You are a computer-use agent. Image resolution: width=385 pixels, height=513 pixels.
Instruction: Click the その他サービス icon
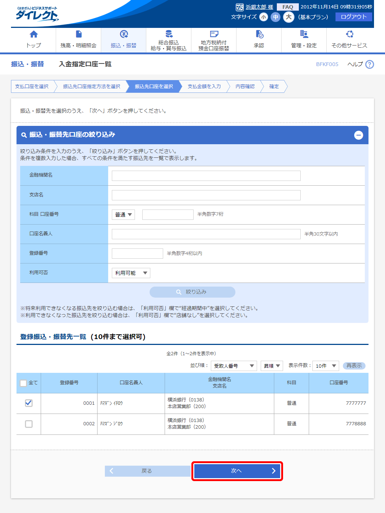349,34
